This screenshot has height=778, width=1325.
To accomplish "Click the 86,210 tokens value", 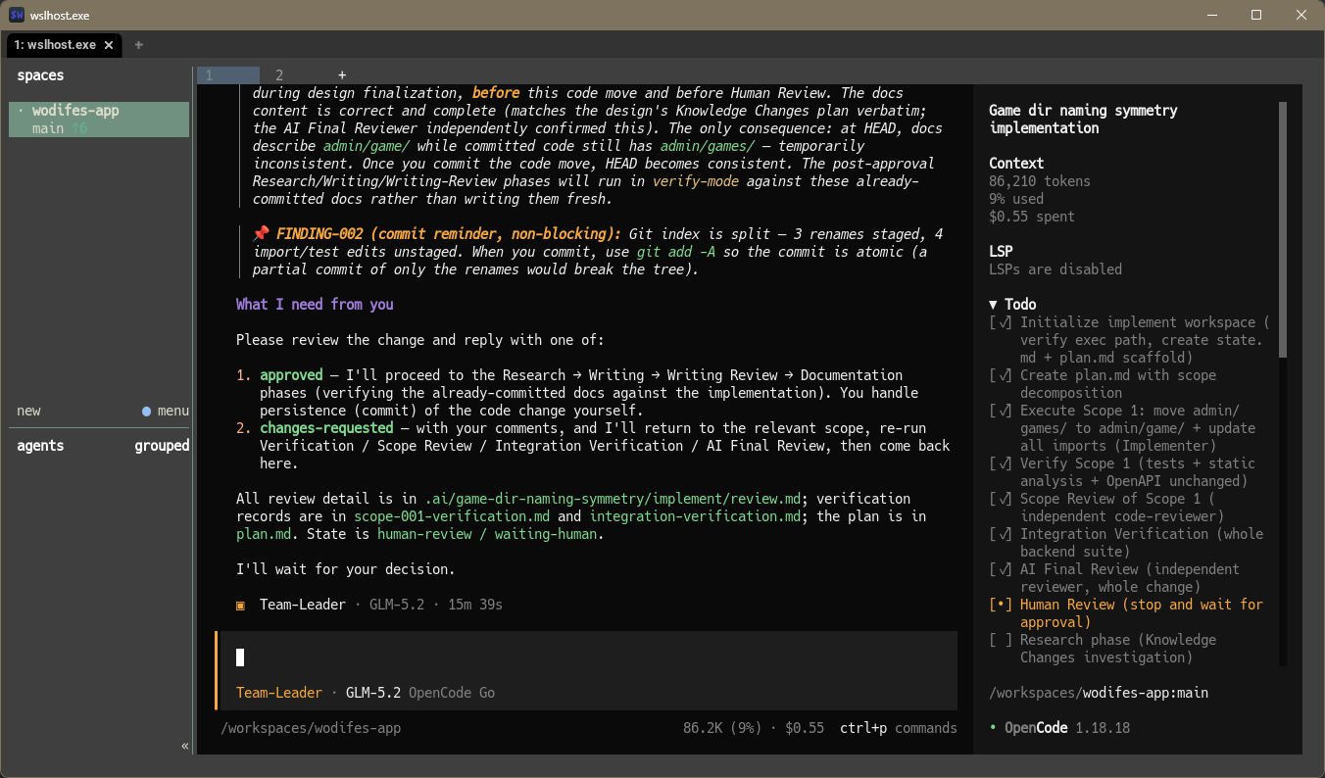I will point(1040,181).
